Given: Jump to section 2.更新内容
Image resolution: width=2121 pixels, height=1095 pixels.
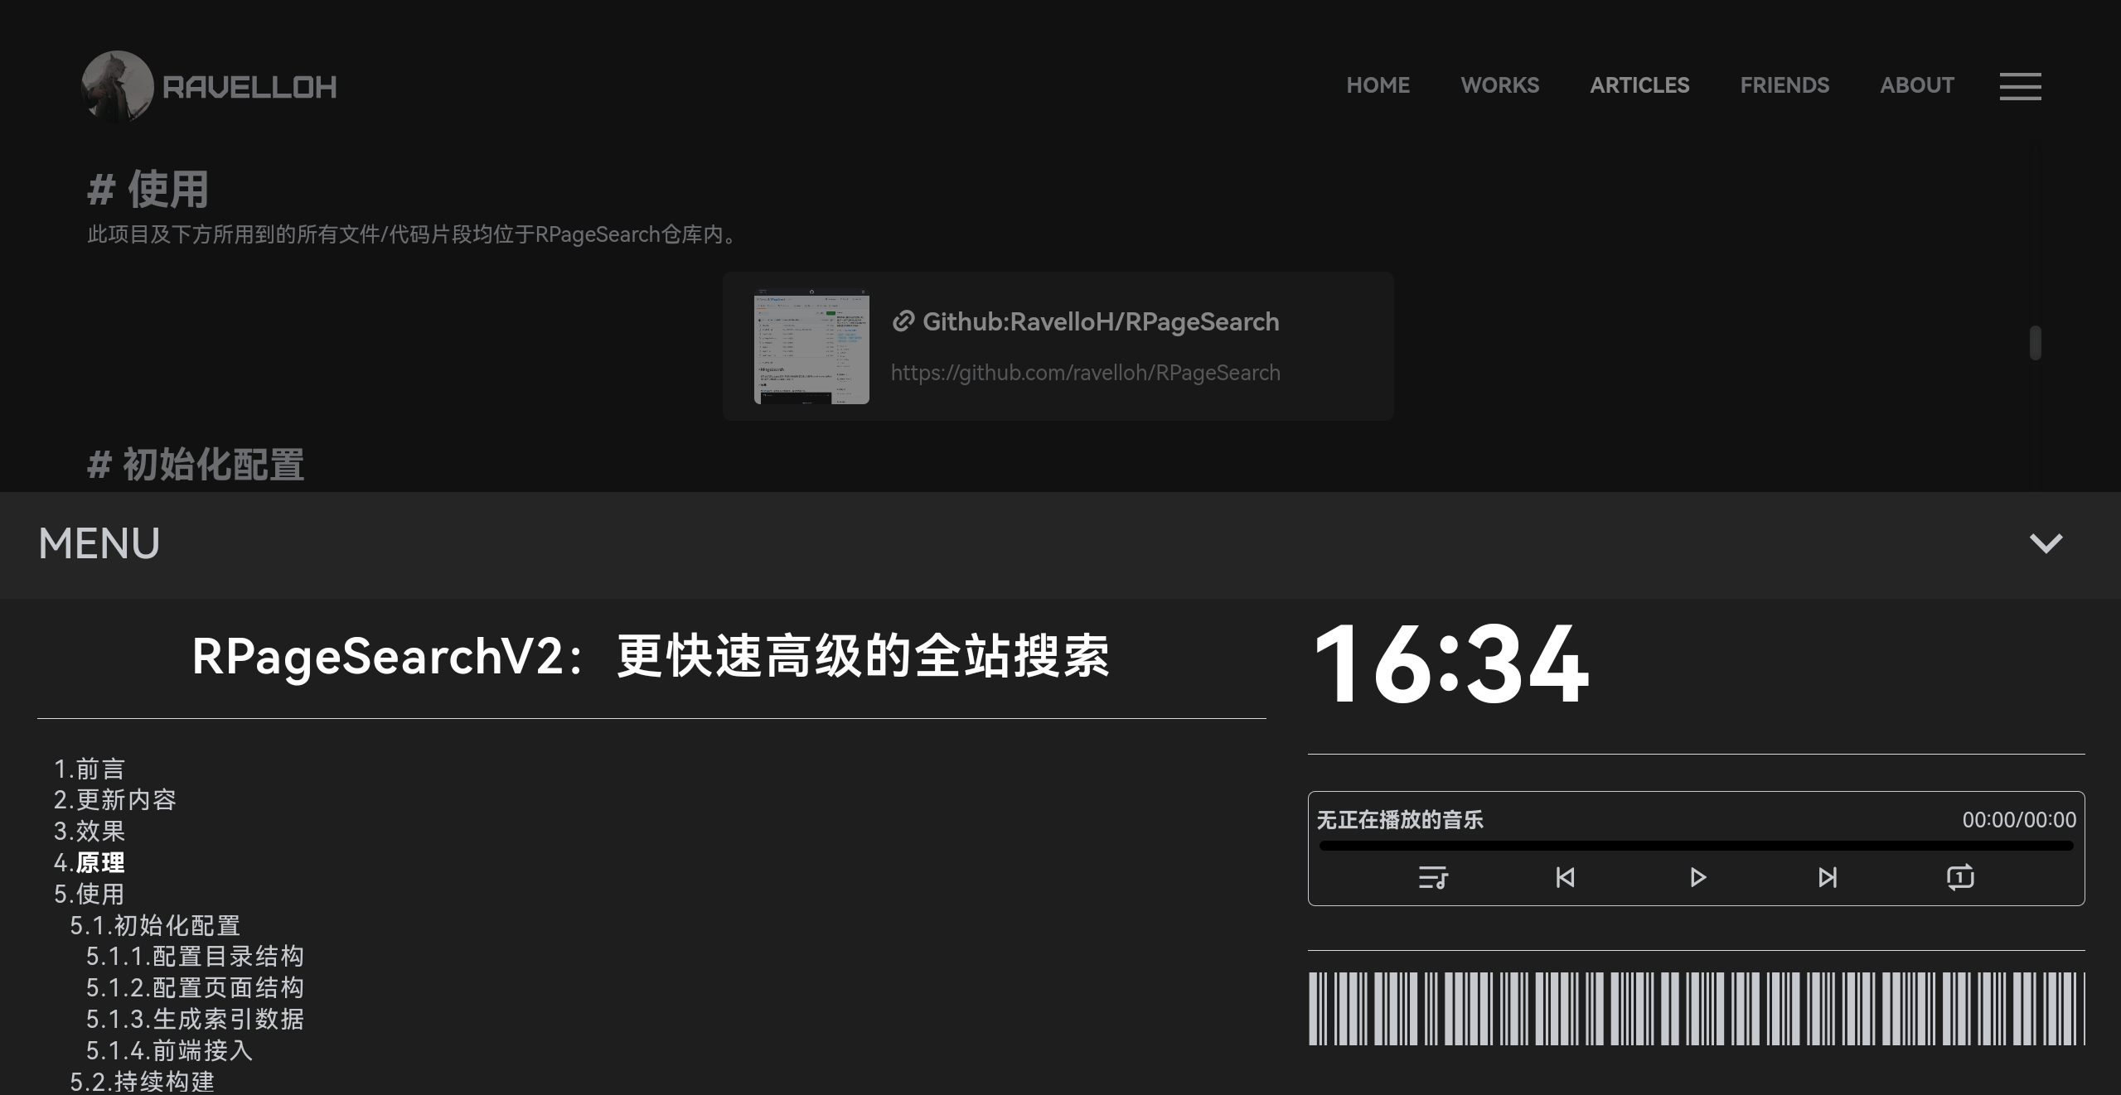Looking at the screenshot, I should (x=115, y=800).
